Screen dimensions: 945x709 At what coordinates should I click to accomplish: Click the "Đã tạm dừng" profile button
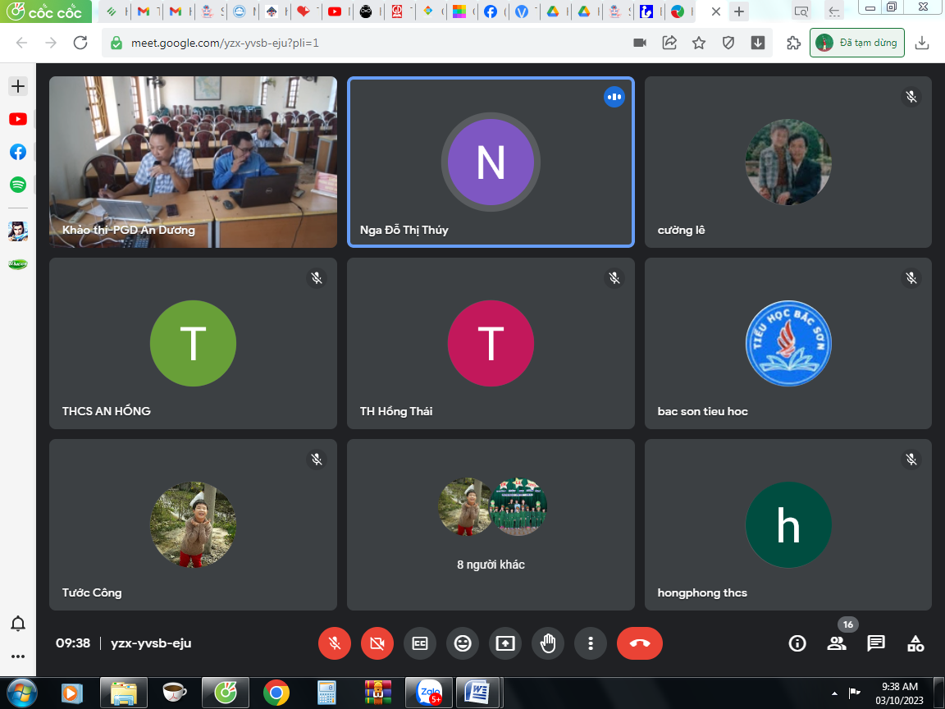point(857,43)
